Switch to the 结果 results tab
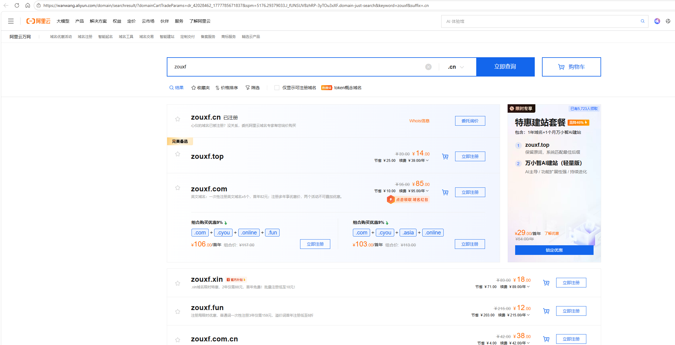 [176, 88]
